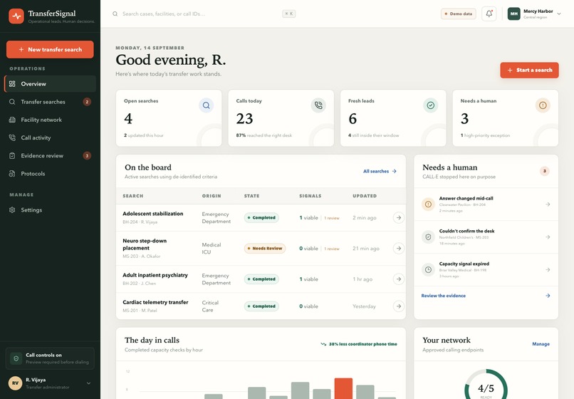This screenshot has height=399, width=574.
Task: Click the search cases input field
Action: point(204,14)
